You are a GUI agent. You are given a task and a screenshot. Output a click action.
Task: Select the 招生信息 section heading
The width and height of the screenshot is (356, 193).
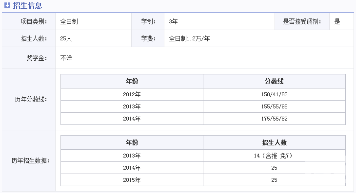coord(27,5)
